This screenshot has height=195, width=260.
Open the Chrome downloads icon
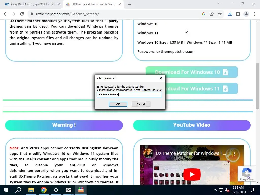(230, 14)
